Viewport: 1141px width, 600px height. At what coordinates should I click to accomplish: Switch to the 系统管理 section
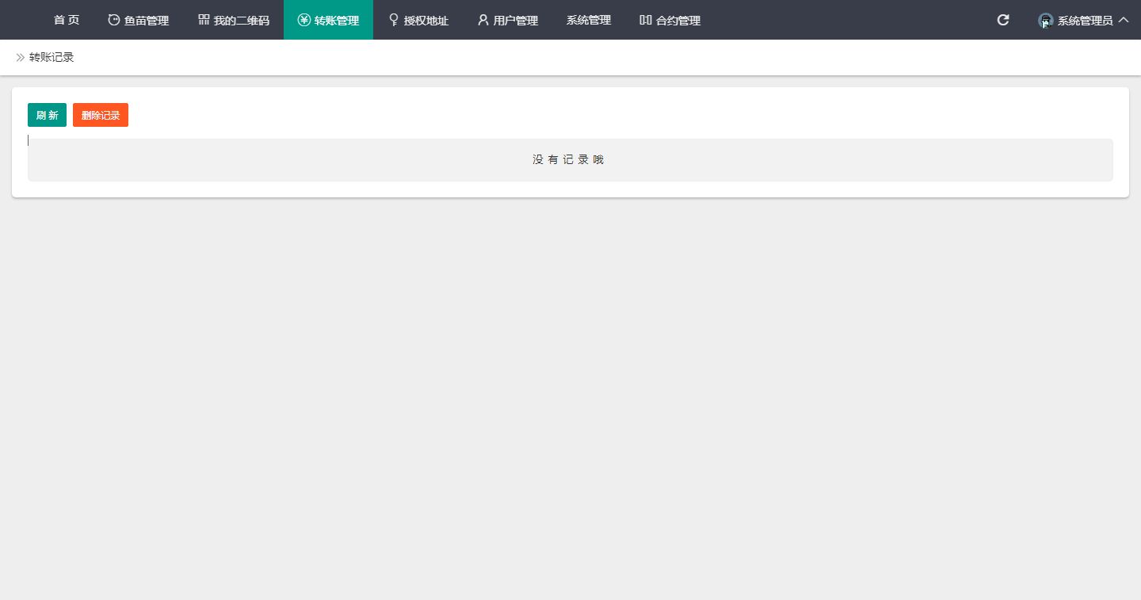[x=588, y=20]
